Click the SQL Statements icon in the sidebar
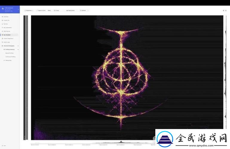The width and height of the screenshot is (230, 149). [2, 28]
